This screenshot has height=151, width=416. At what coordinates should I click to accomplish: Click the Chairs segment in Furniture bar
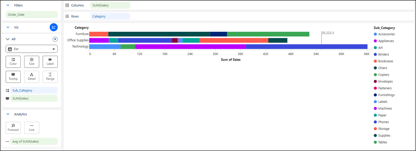click(x=159, y=34)
